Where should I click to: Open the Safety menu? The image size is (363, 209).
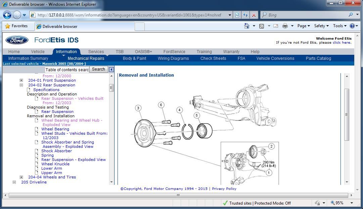click(x=321, y=26)
